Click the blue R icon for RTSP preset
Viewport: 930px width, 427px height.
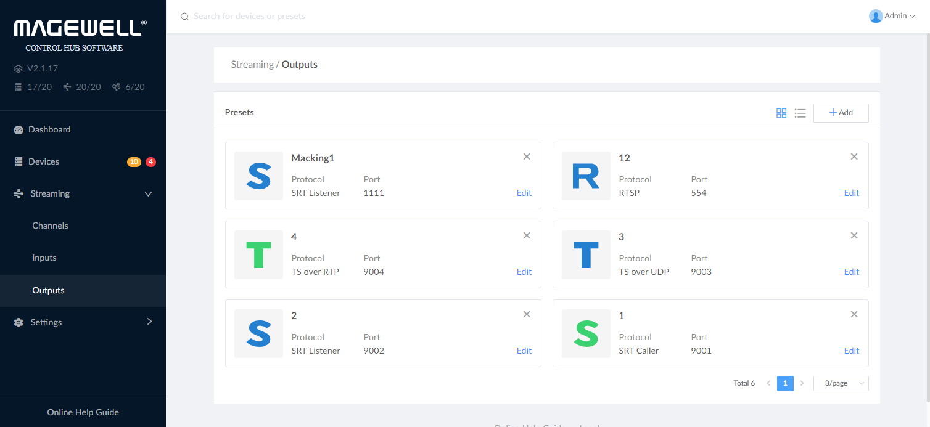pyautogui.click(x=586, y=176)
